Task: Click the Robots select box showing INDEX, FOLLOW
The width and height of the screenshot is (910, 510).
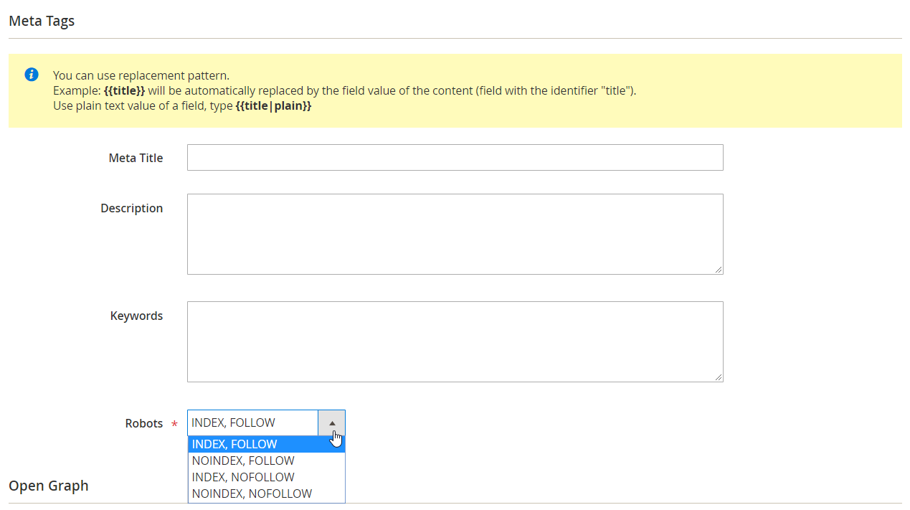Action: pos(252,423)
